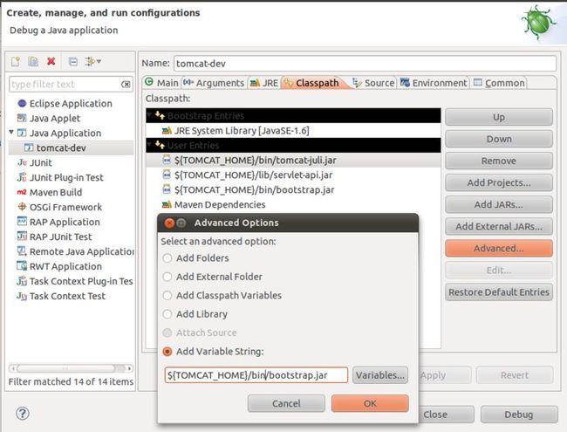The height and width of the screenshot is (432, 567).
Task: Click the Down button
Action: pyautogui.click(x=499, y=139)
